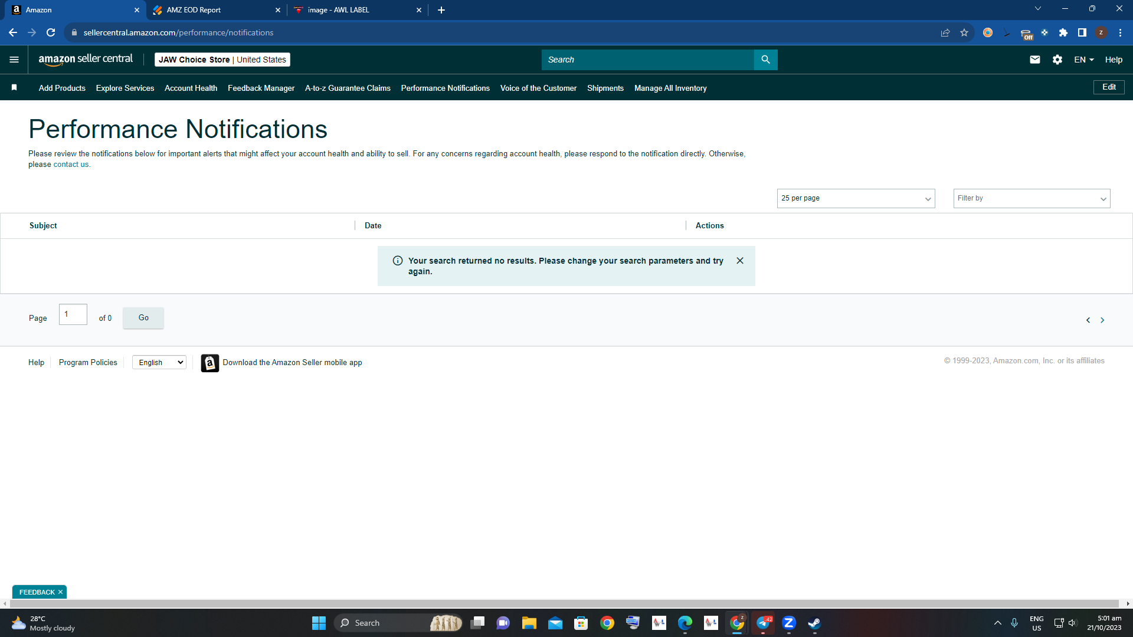
Task: Open Explore Services menu item
Action: click(125, 88)
